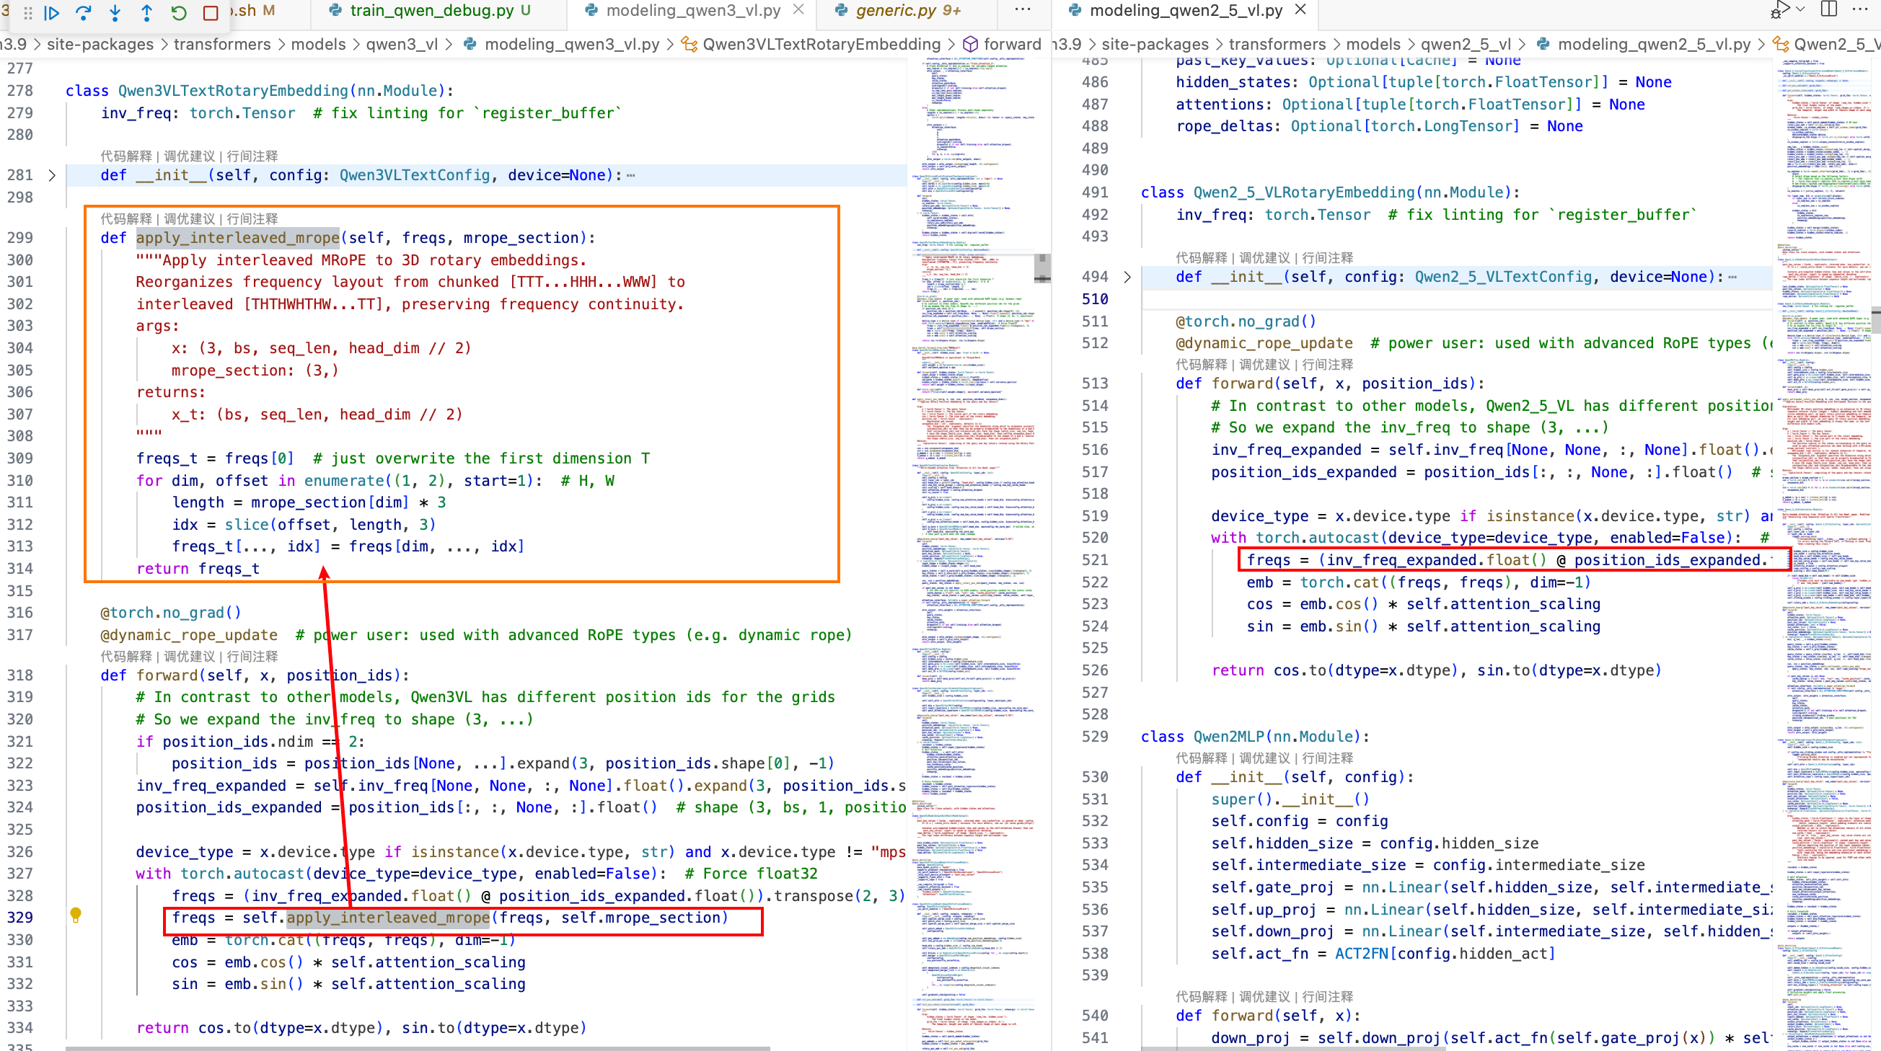Open the qwen3_vl breadcrumb folder
The height and width of the screenshot is (1051, 1881).
coord(402,44)
